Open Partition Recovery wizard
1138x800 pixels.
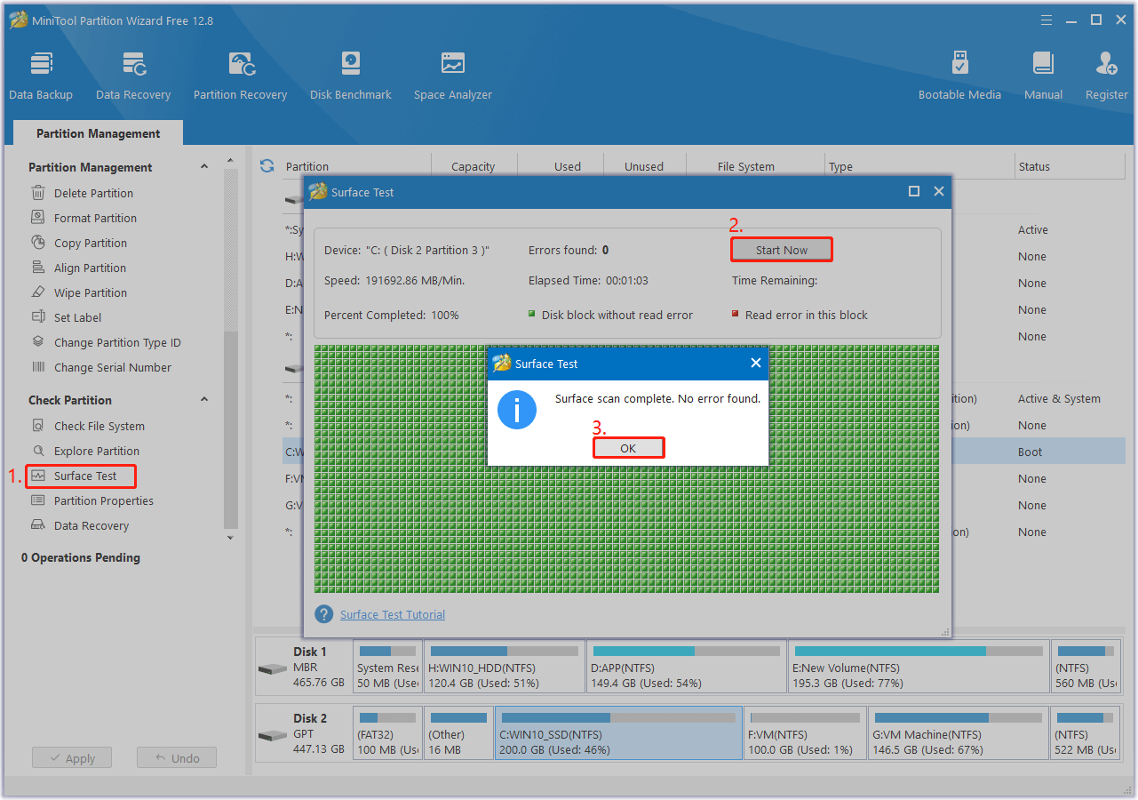240,76
